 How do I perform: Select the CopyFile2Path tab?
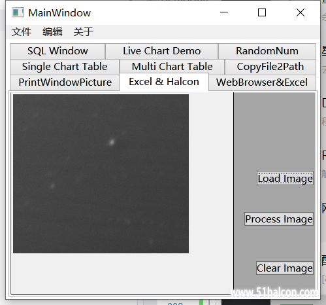270,67
